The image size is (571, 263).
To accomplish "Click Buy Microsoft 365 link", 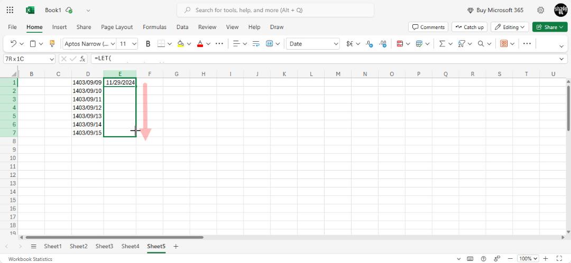I will point(495,10).
